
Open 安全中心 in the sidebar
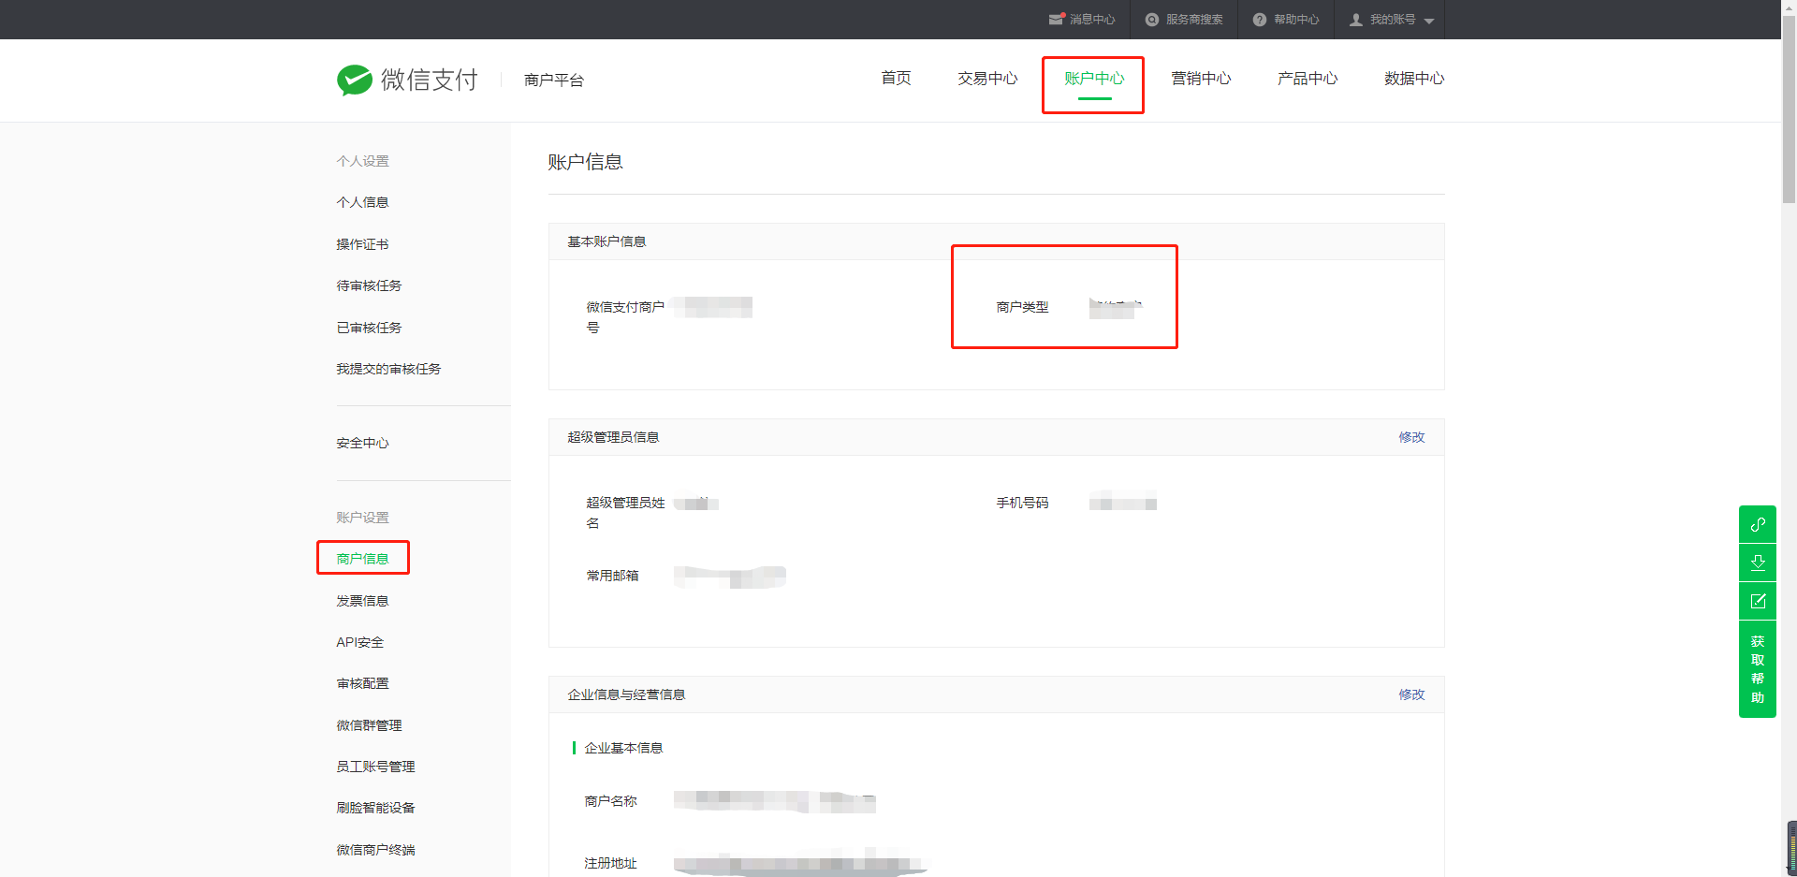point(362,442)
